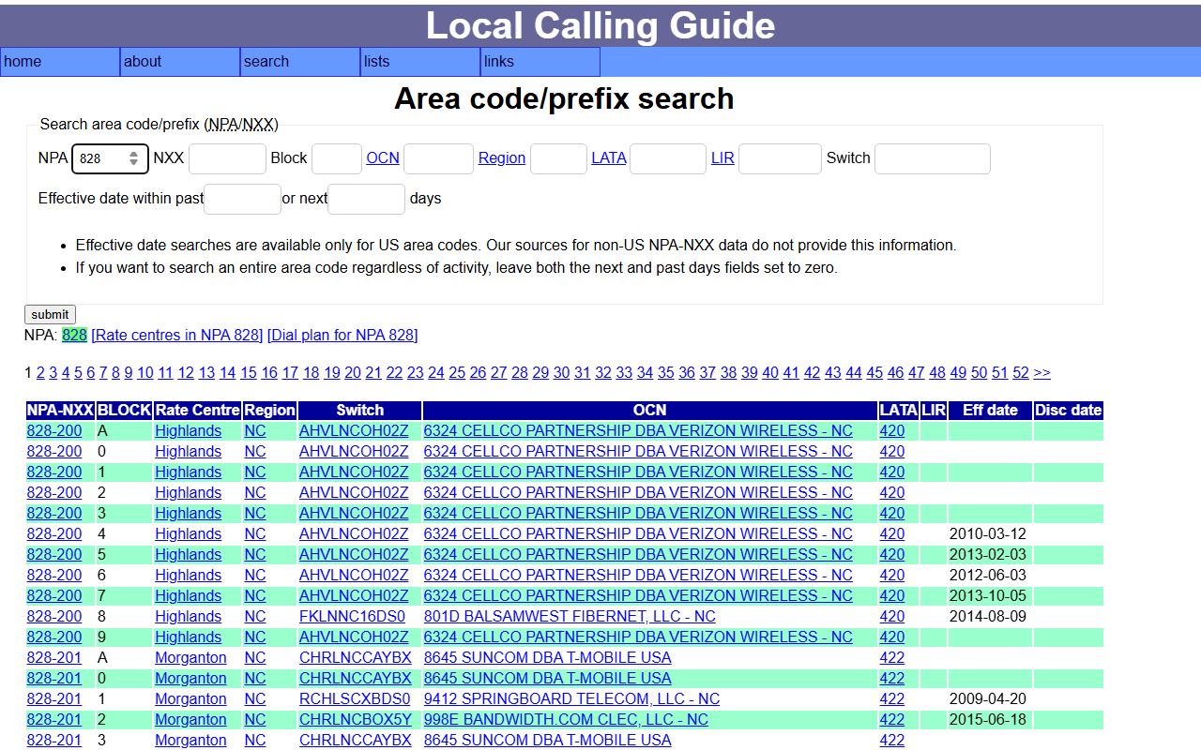Open 9412 SPRINGBOARD TELECOM OCN link
The image size is (1201, 750).
click(x=572, y=699)
